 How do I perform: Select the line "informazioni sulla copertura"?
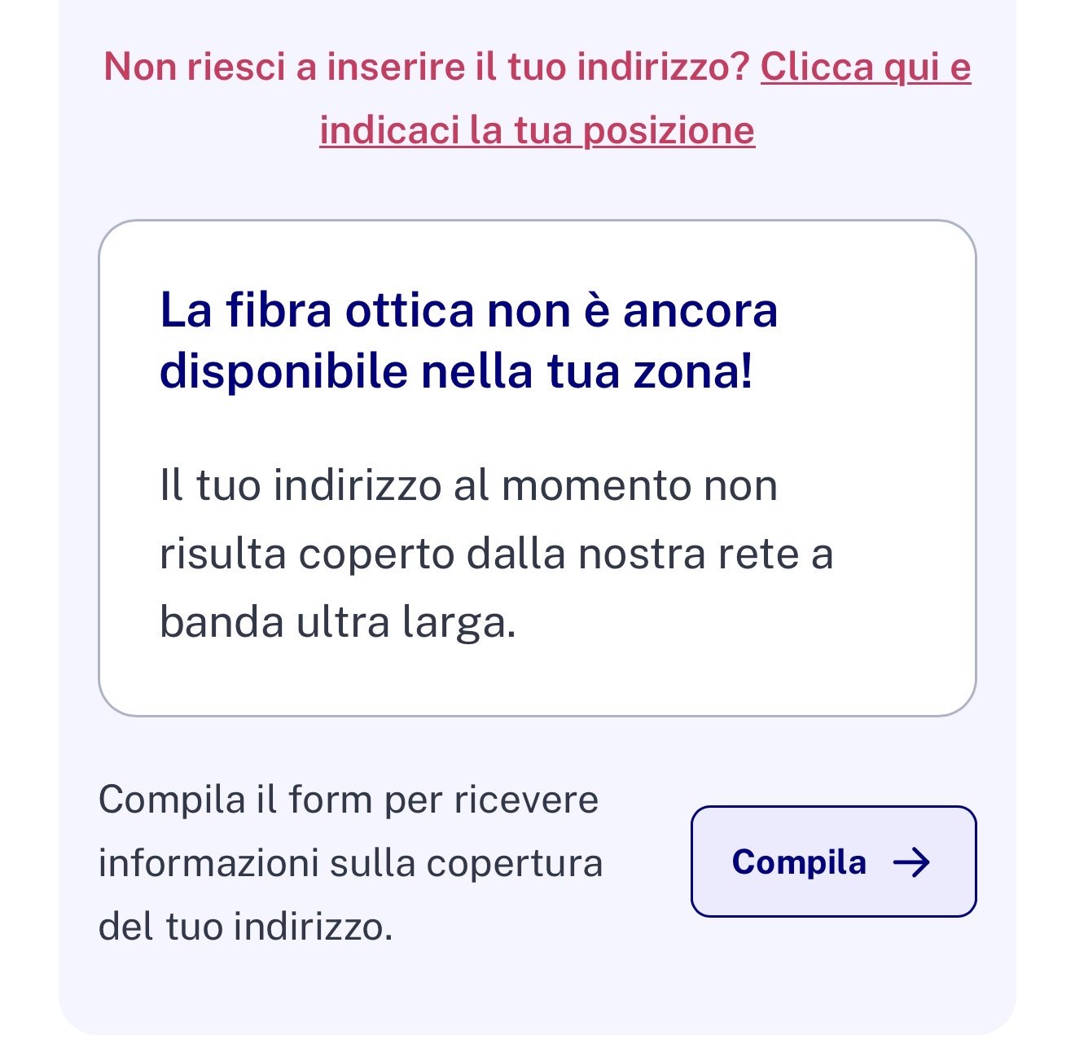[x=350, y=863]
